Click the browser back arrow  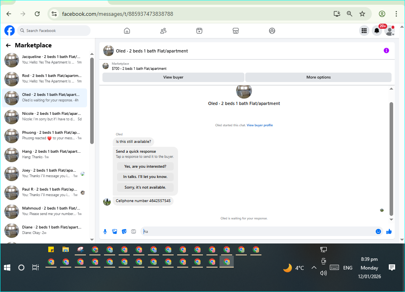click(9, 14)
